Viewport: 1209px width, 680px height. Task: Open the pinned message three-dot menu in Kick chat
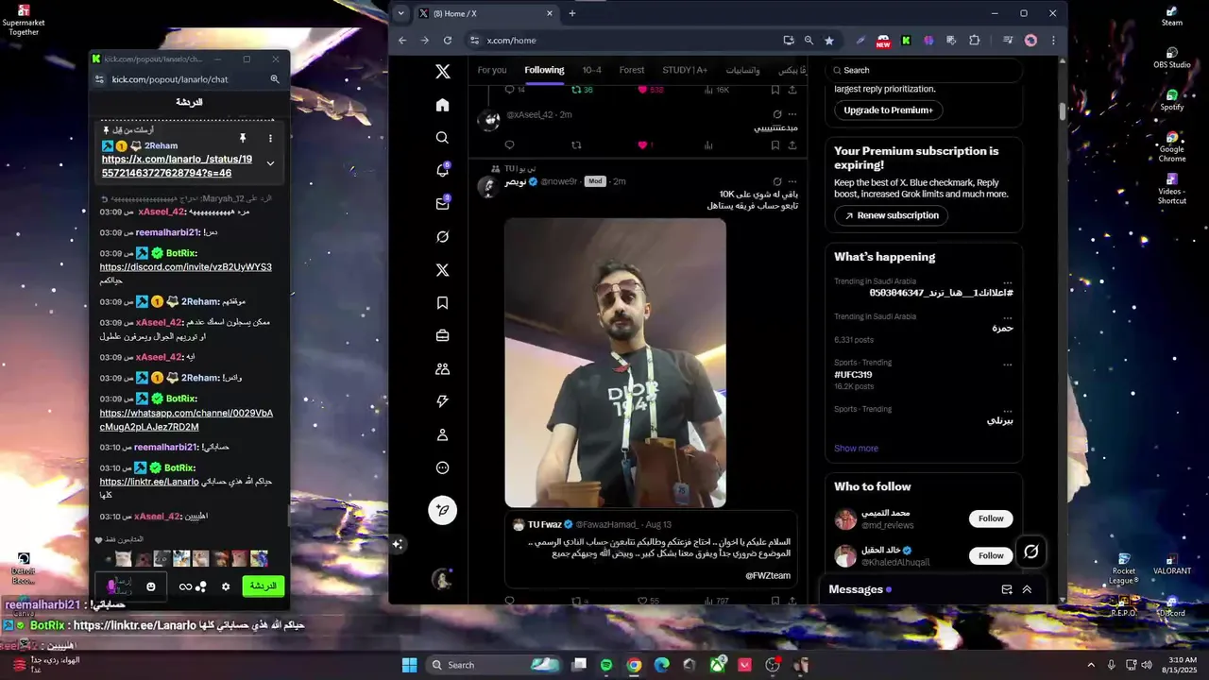tap(270, 138)
